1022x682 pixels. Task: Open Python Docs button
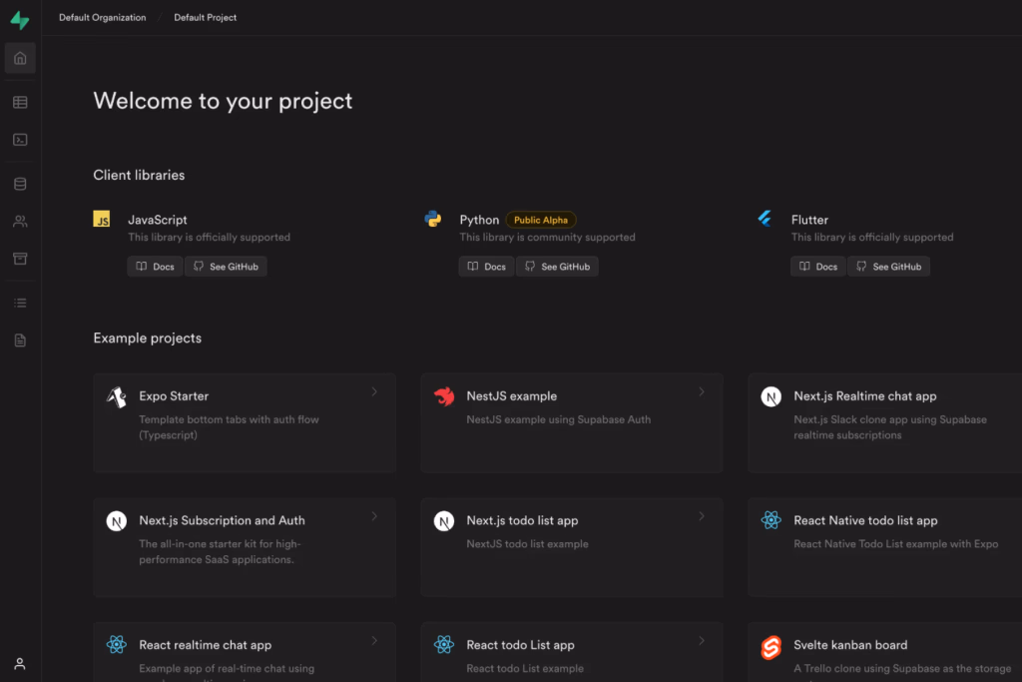(x=486, y=267)
